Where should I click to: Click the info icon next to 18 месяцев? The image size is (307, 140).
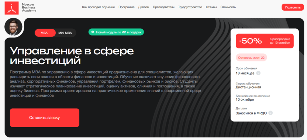[258, 73]
